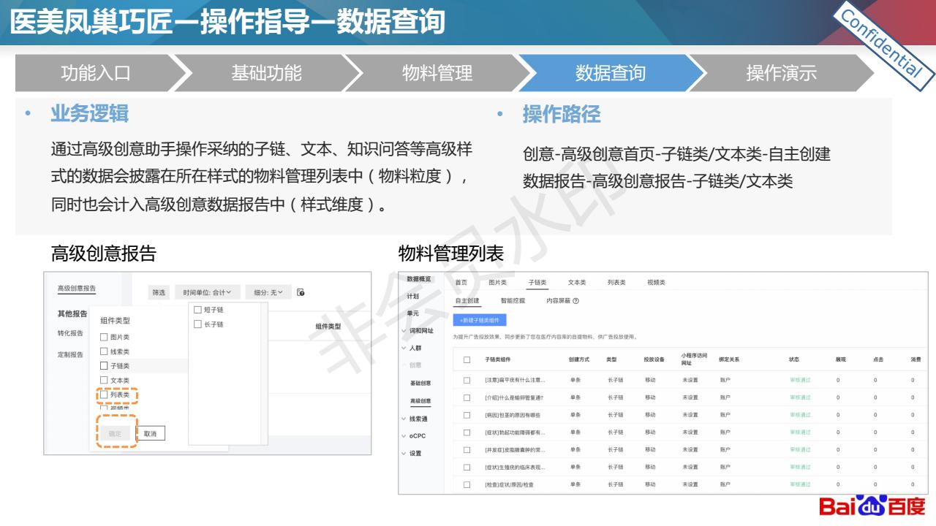This screenshot has width=936, height=526.
Task: Click the [症状]勃起功能障碍都有... row title
Action: (x=515, y=432)
